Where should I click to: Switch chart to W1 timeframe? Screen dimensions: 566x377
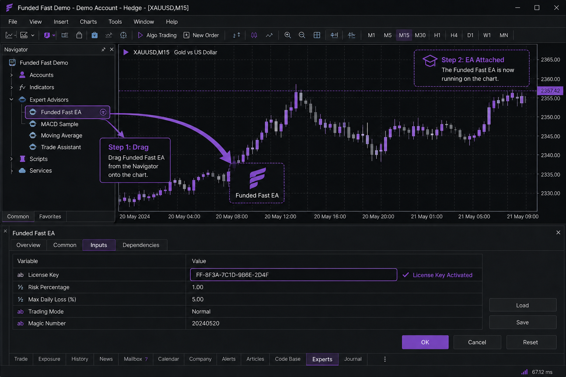[487, 35]
